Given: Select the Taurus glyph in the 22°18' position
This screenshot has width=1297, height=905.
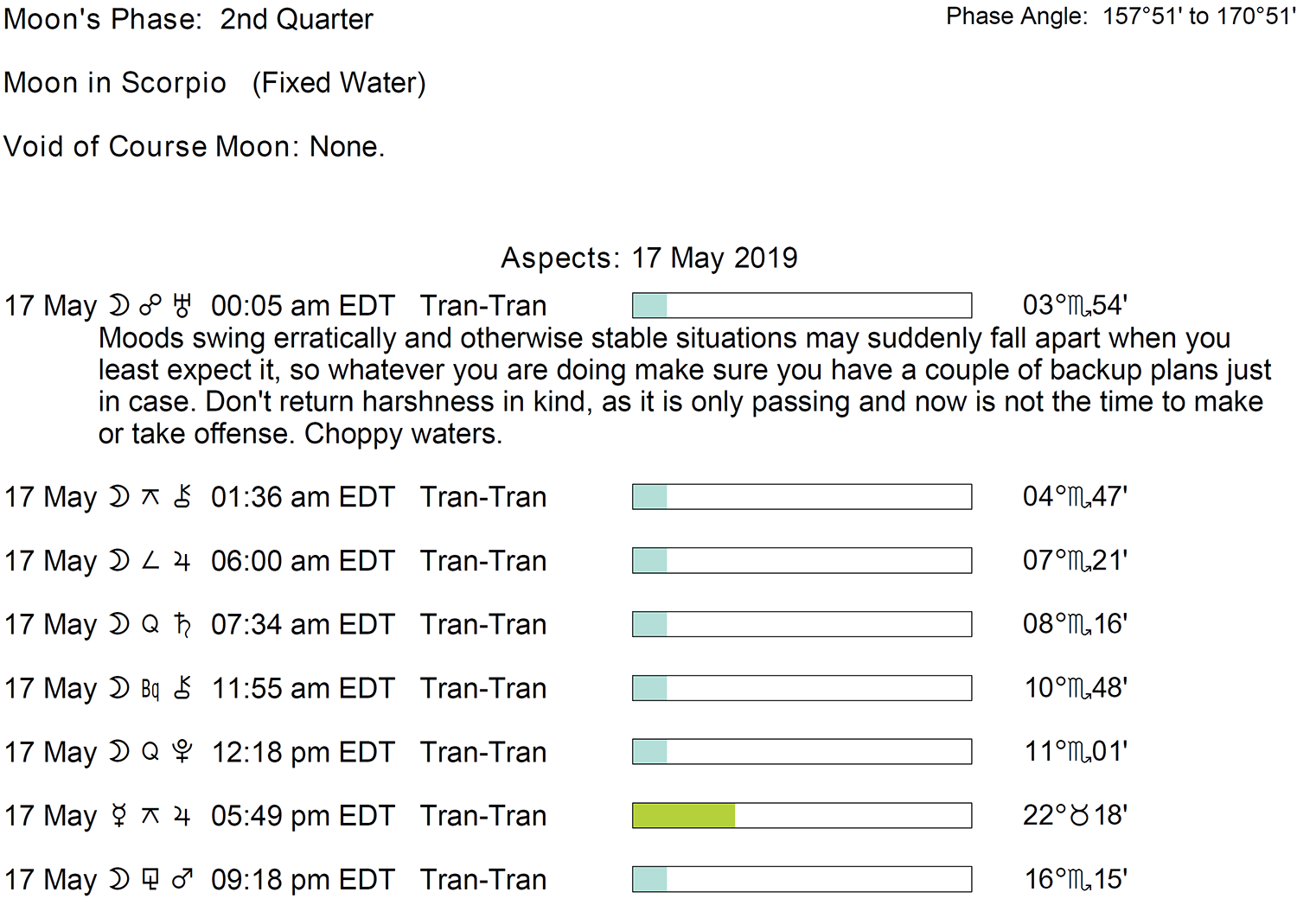Looking at the screenshot, I should (1080, 815).
